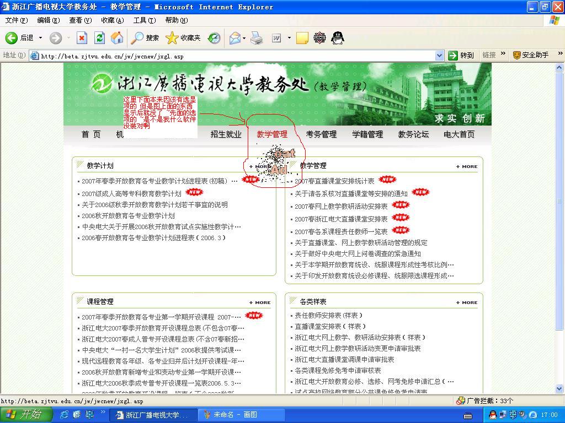
Task: Click MORE in 教学管理 panel
Action: click(x=467, y=166)
